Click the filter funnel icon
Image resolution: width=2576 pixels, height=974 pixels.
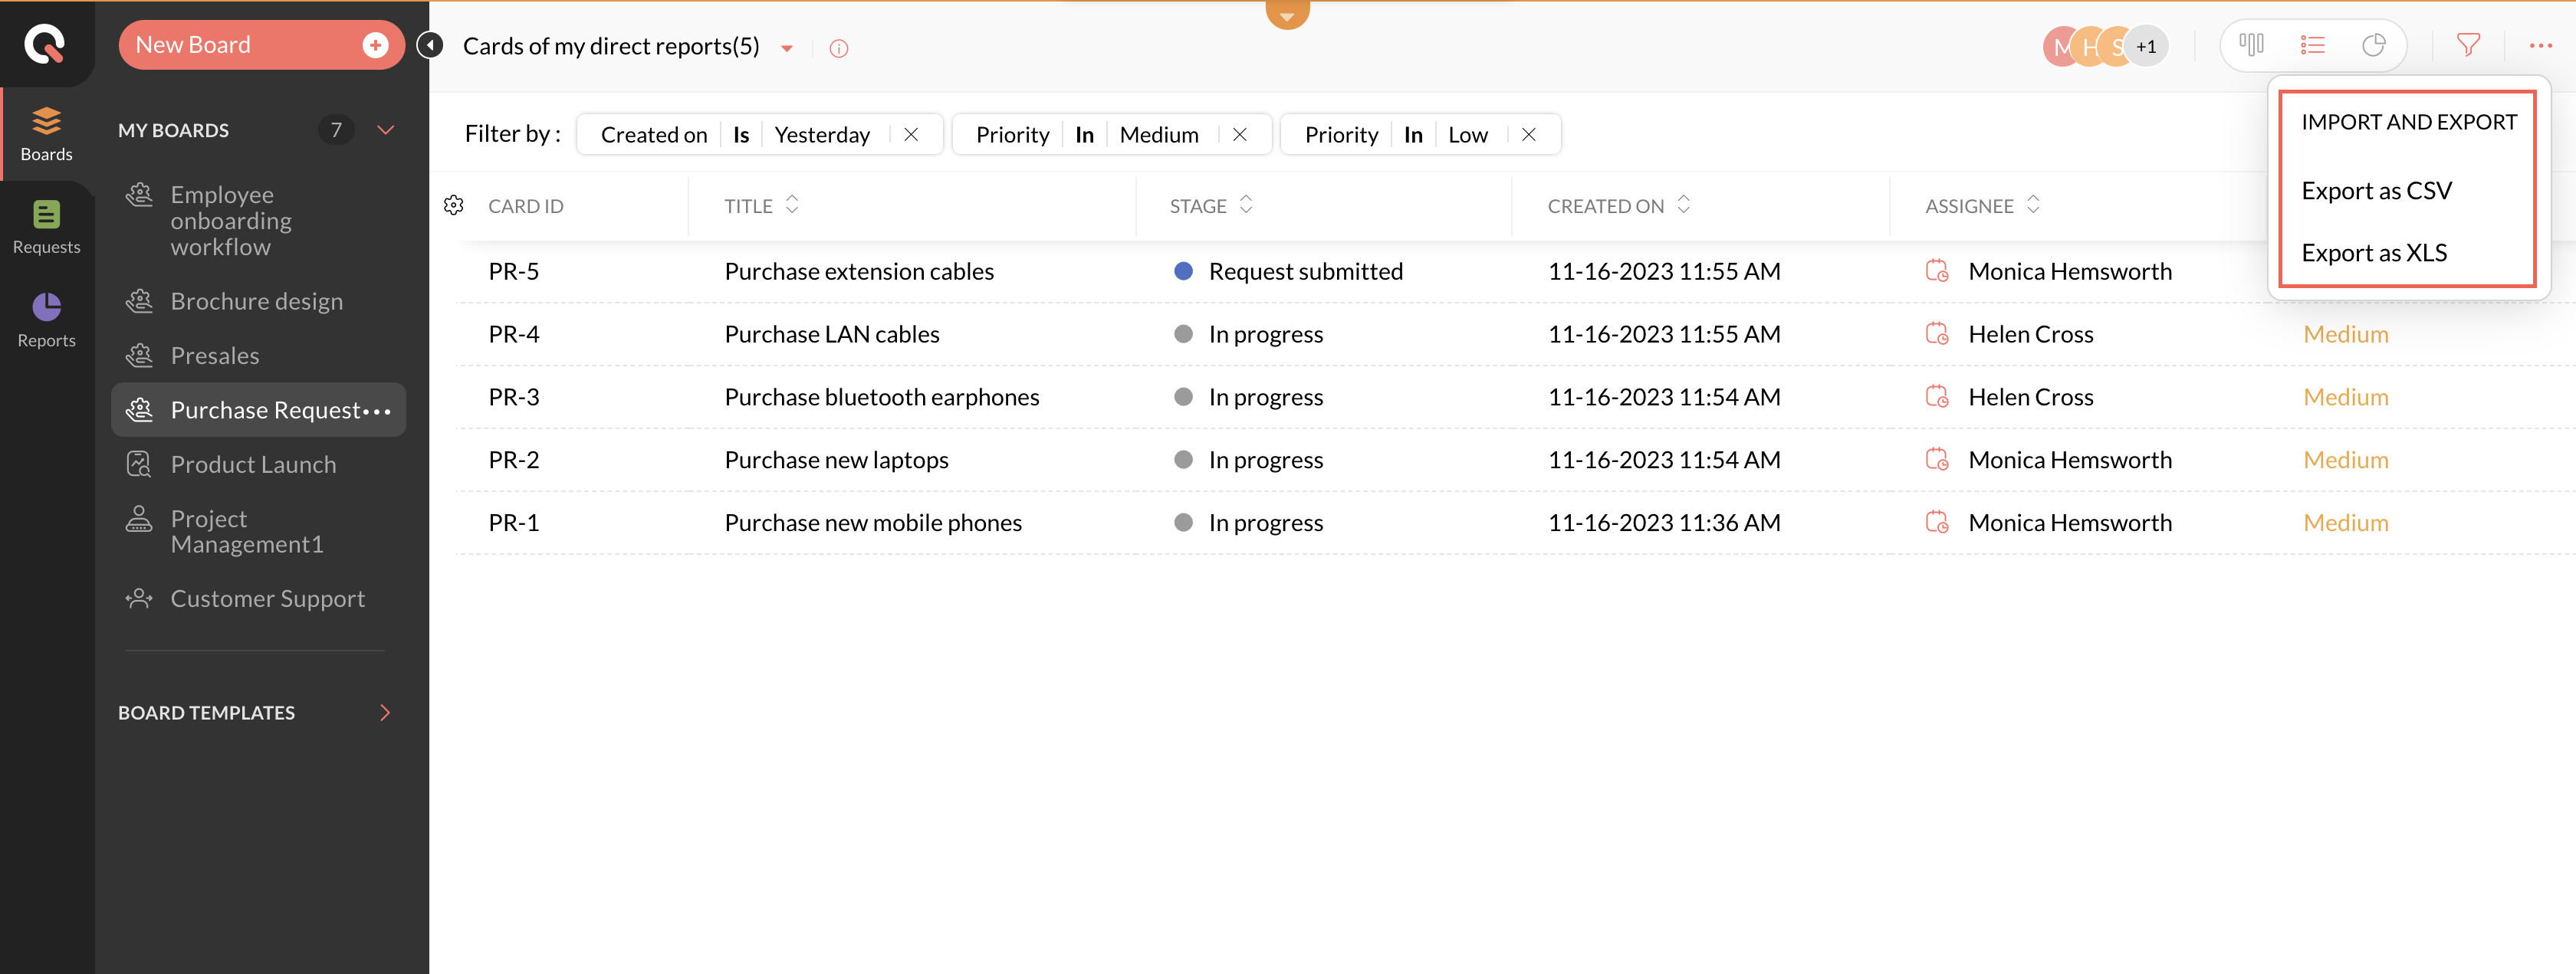2467,45
